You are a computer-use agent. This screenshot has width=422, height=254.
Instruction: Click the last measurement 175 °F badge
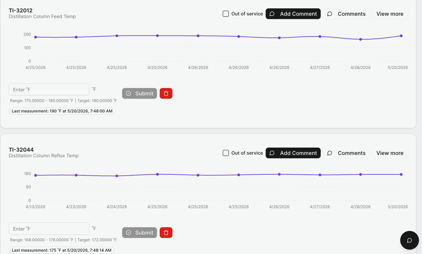click(x=61, y=250)
